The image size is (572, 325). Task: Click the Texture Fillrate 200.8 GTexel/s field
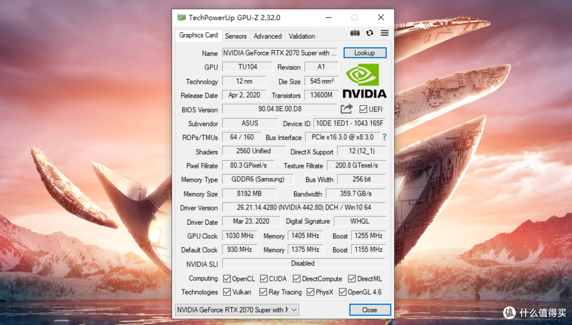(356, 165)
